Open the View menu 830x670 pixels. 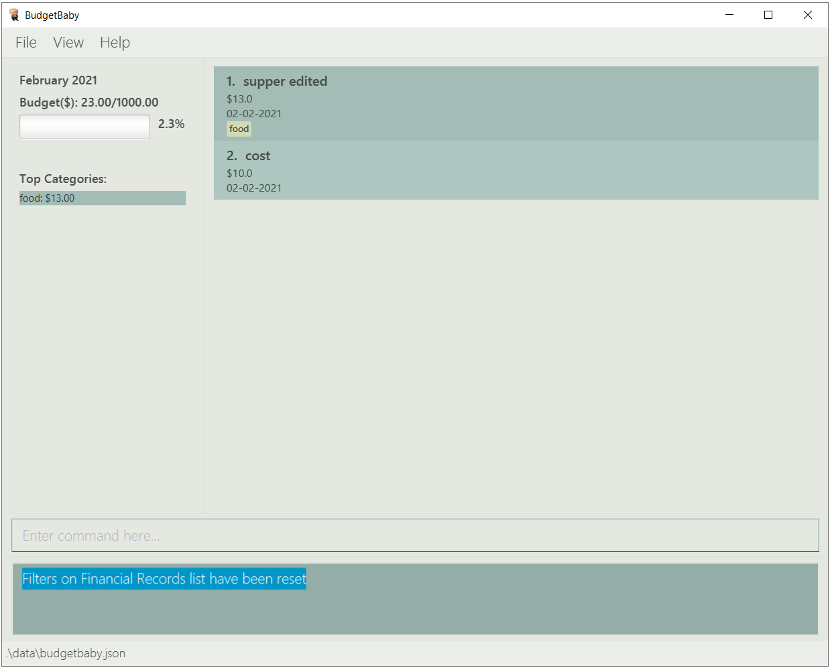point(68,42)
